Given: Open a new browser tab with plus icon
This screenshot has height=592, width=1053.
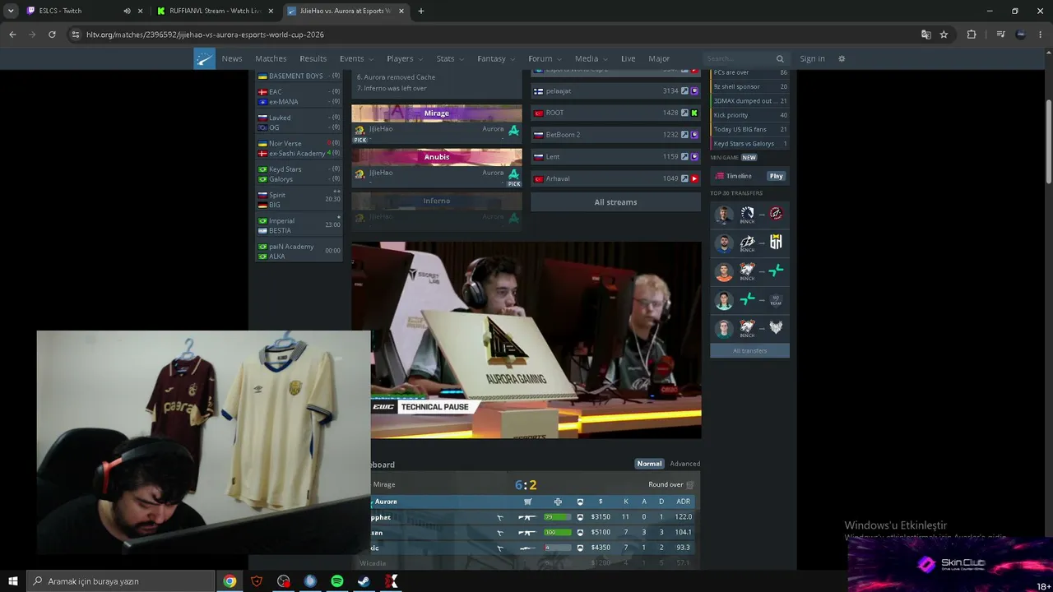Looking at the screenshot, I should [420, 12].
